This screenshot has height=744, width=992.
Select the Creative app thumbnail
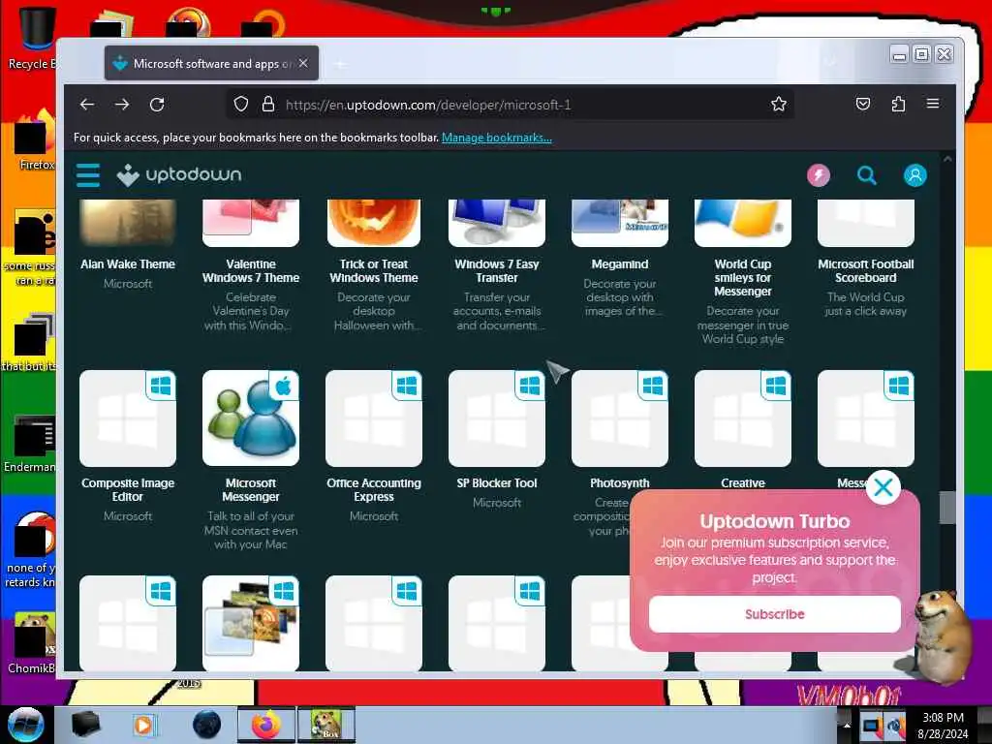click(x=743, y=418)
